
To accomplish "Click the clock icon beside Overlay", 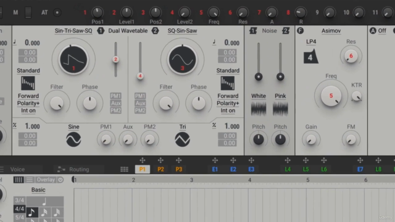I will 60,179.
